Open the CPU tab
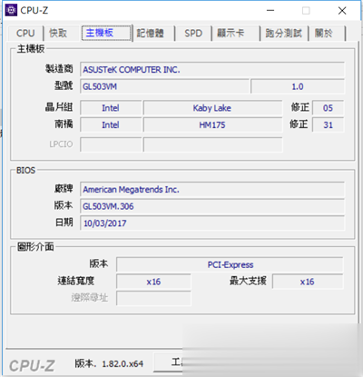This screenshot has height=377, width=363. [25, 33]
